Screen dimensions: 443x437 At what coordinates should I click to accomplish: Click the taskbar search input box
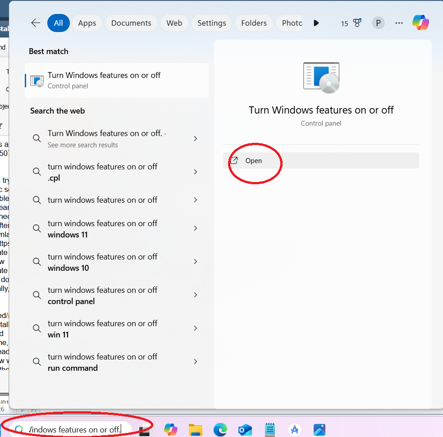[x=74, y=430]
